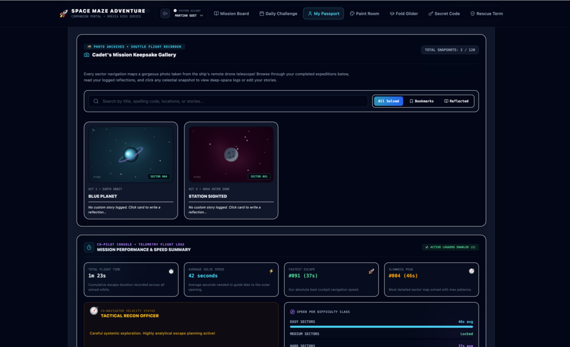This screenshot has width=570, height=347.
Task: Click the book icon beside Mission Board
Action: point(216,14)
